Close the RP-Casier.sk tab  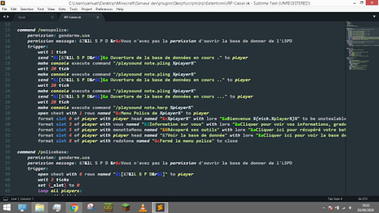98,17
